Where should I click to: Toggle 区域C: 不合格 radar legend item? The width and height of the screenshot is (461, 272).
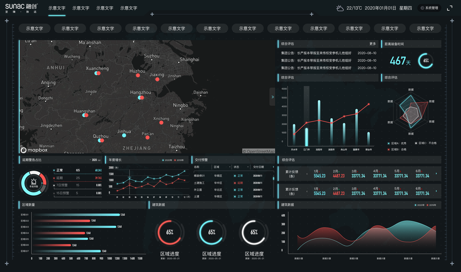[426, 143]
